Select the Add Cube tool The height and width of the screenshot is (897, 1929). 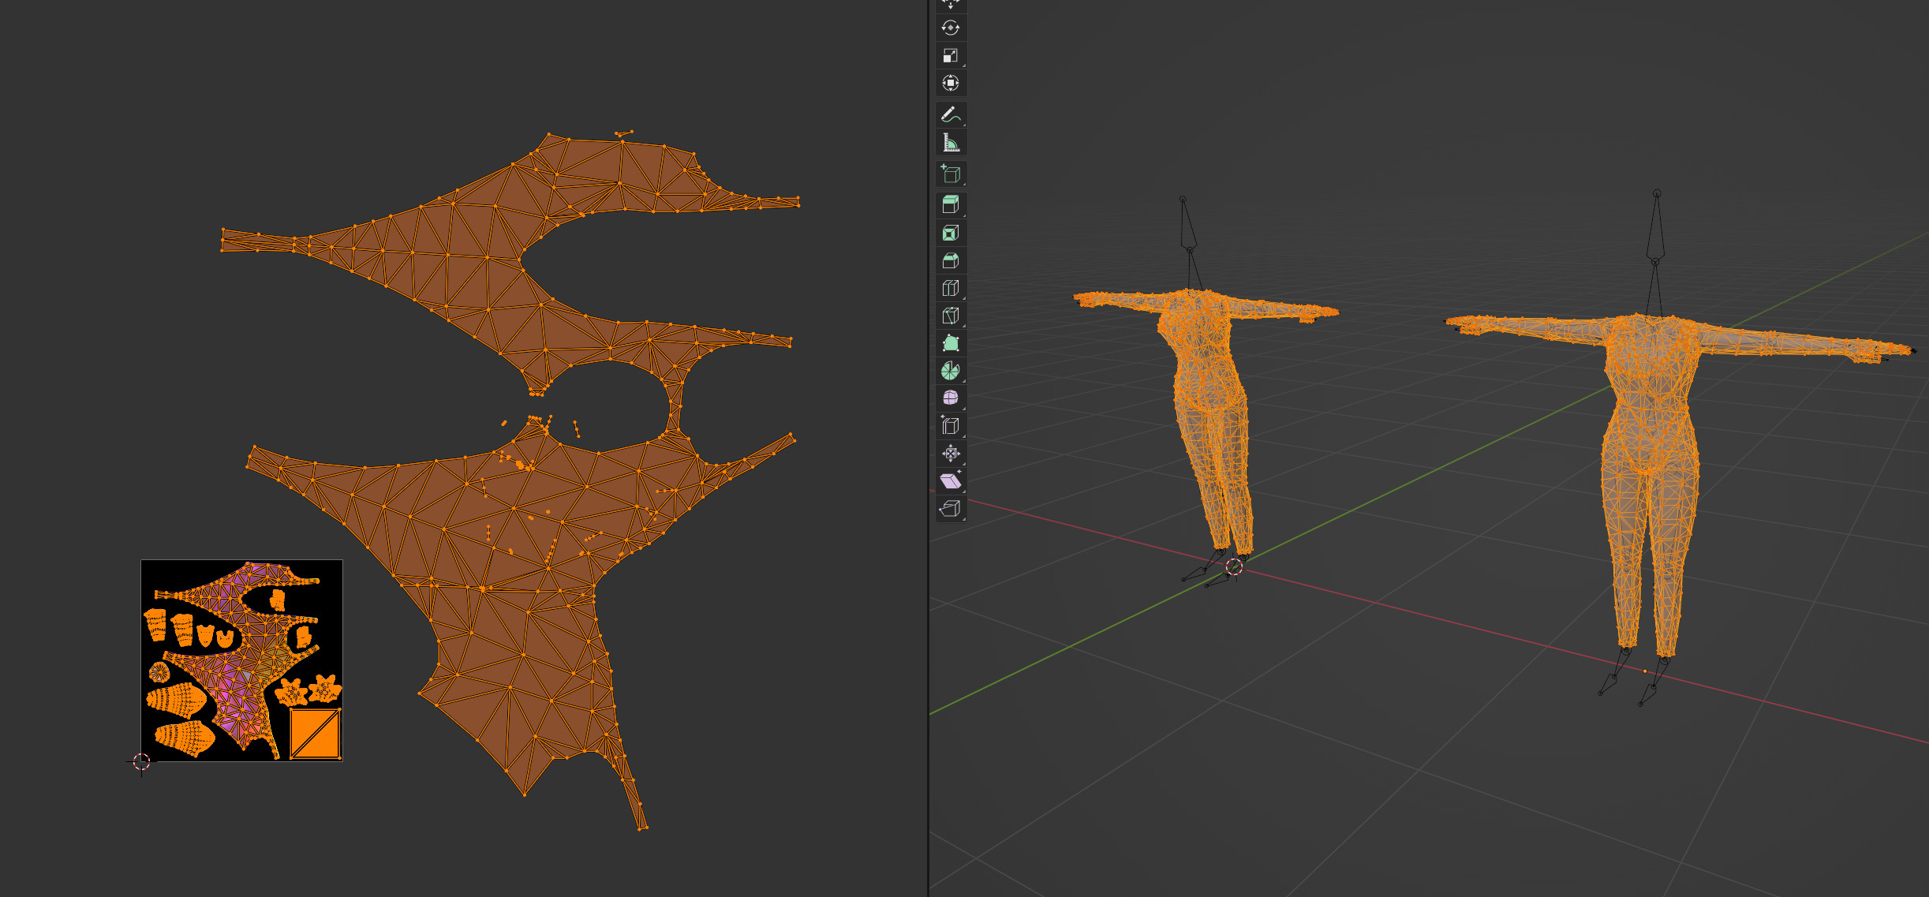click(950, 174)
